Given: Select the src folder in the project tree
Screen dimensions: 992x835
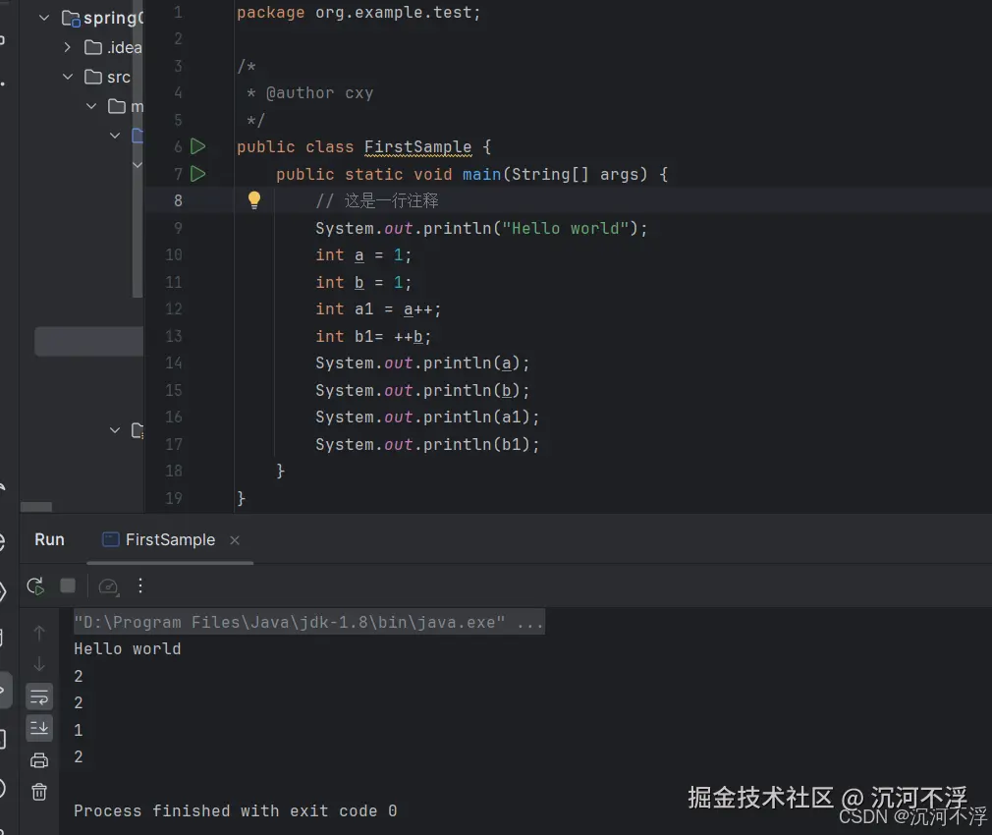Looking at the screenshot, I should [108, 78].
